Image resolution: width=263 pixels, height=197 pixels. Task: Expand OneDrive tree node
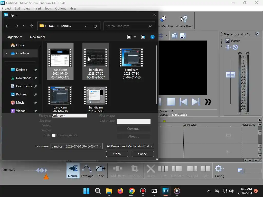click(6, 53)
